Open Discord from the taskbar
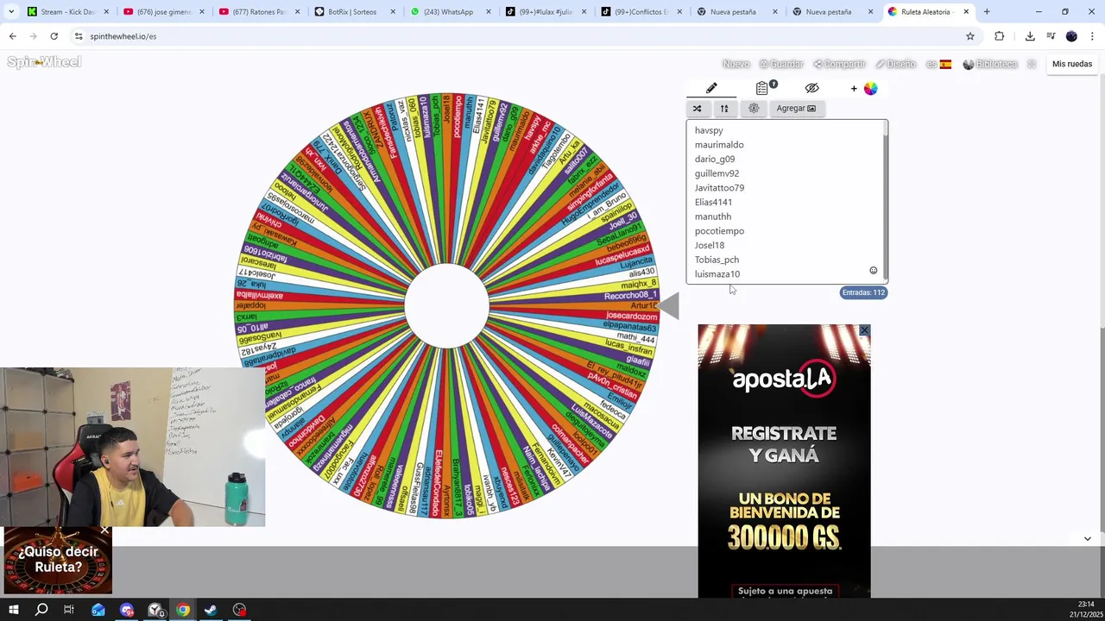This screenshot has width=1105, height=621. pyautogui.click(x=127, y=610)
